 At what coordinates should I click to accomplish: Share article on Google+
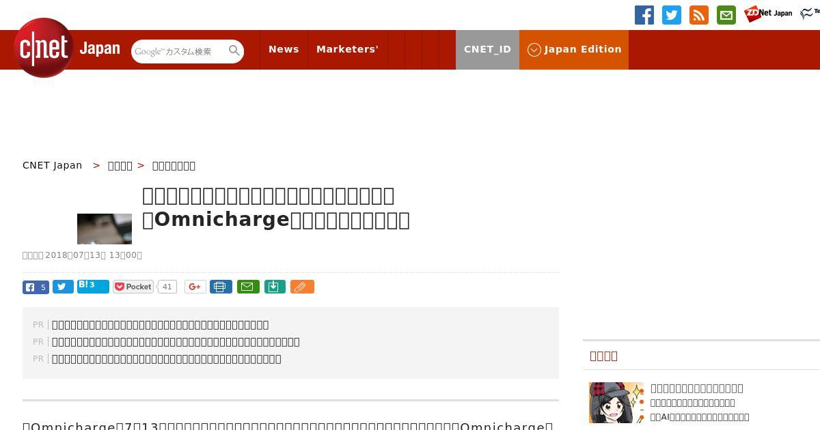coord(195,287)
